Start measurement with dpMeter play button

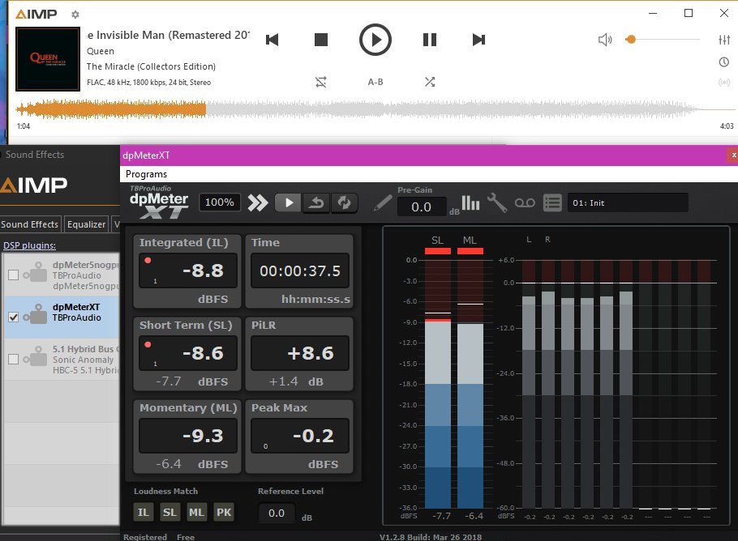tap(288, 203)
